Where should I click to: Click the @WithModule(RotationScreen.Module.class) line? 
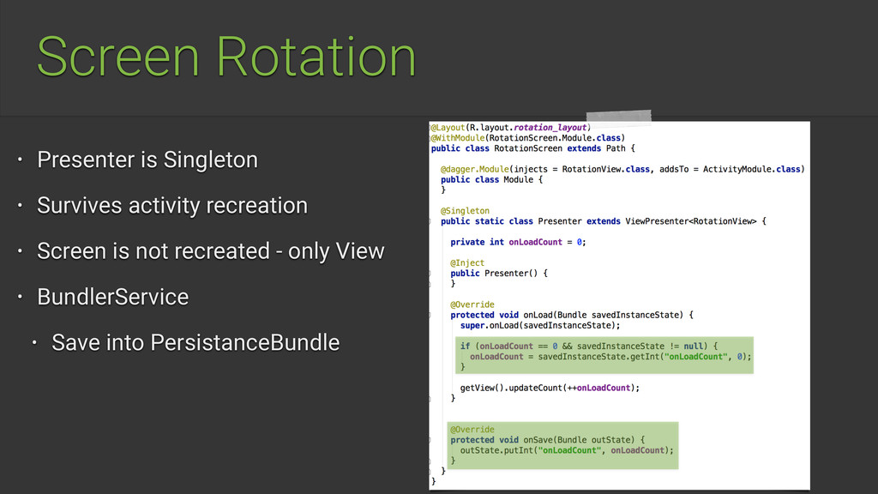(x=527, y=138)
